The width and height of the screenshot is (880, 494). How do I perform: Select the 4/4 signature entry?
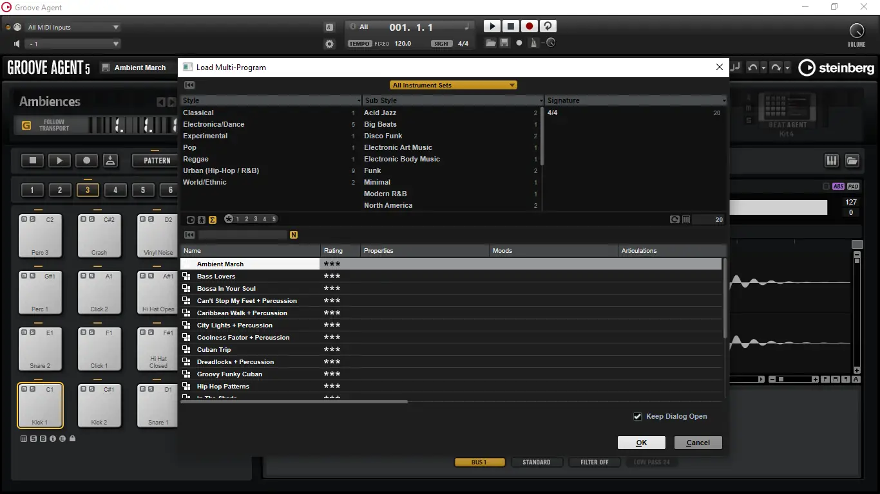click(x=634, y=113)
